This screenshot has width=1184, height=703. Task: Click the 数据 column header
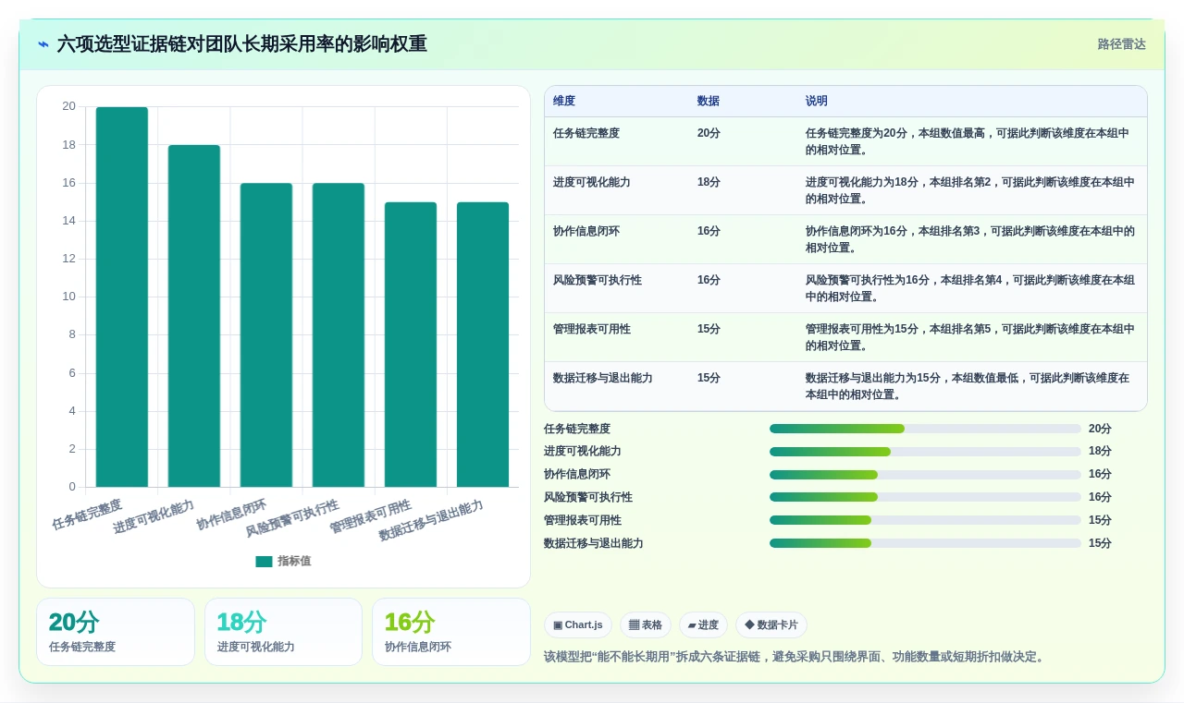pos(709,101)
